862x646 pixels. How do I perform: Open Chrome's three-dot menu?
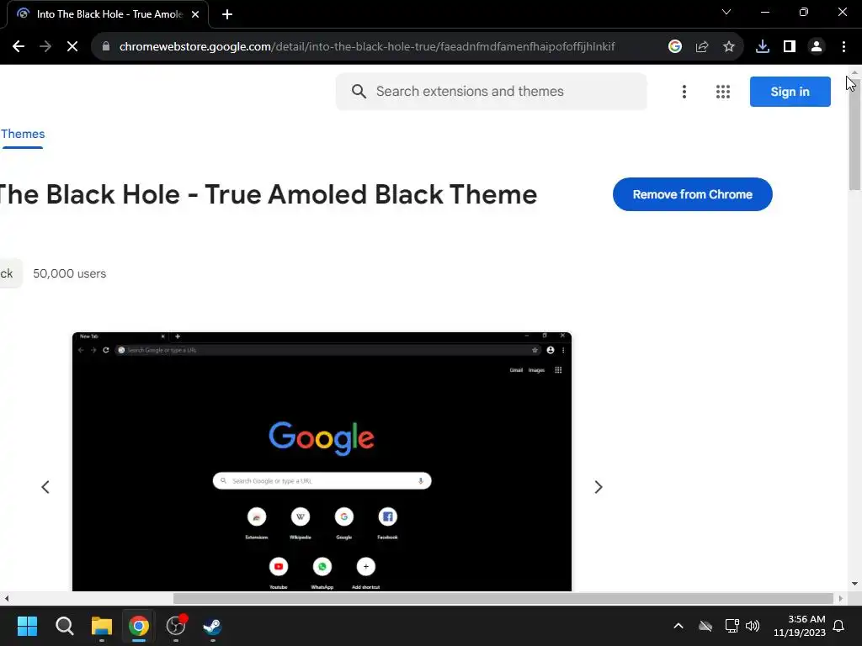click(x=843, y=47)
